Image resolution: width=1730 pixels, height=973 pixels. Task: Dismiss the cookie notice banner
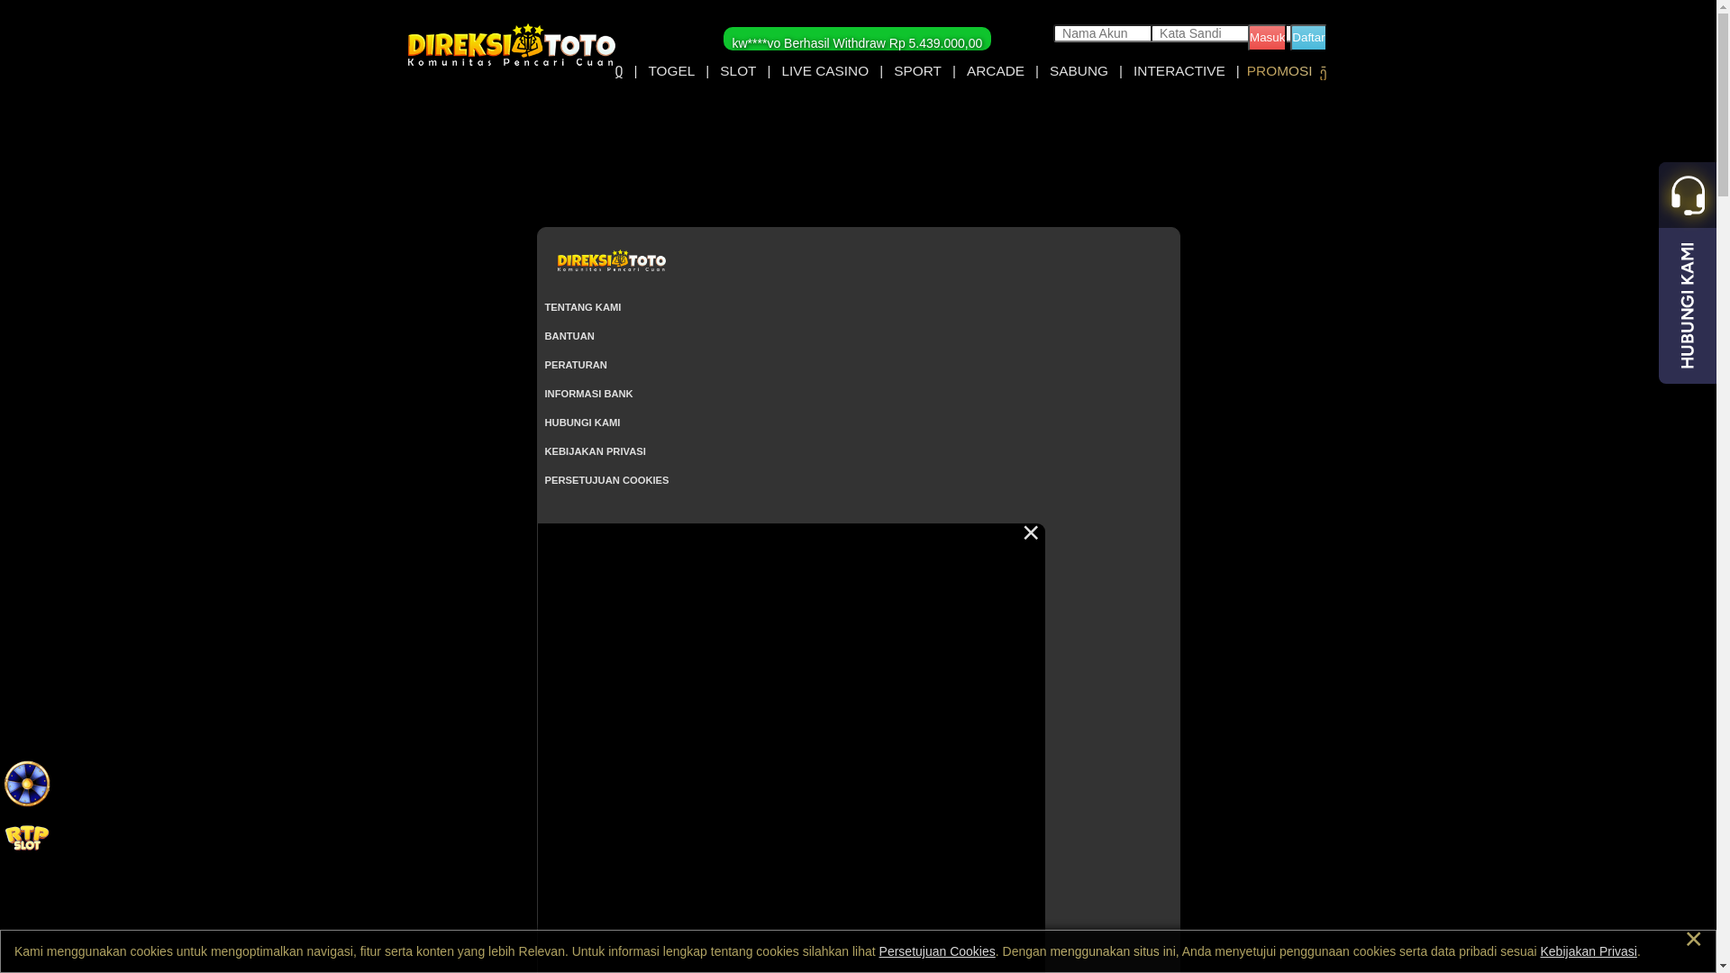(x=1693, y=940)
